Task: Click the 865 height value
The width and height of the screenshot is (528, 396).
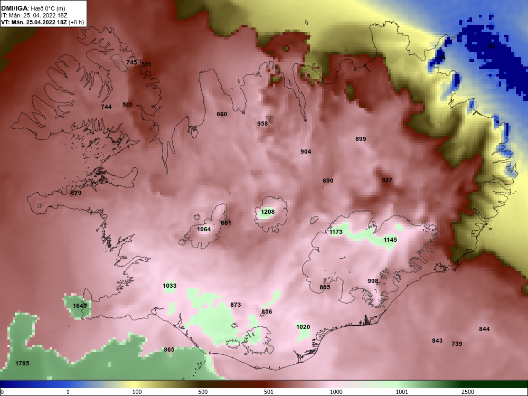Action: click(x=169, y=350)
